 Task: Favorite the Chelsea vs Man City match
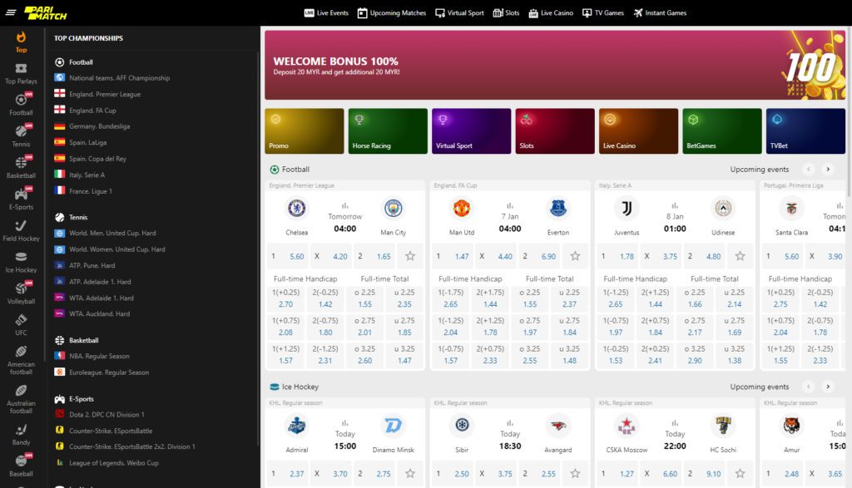[410, 256]
